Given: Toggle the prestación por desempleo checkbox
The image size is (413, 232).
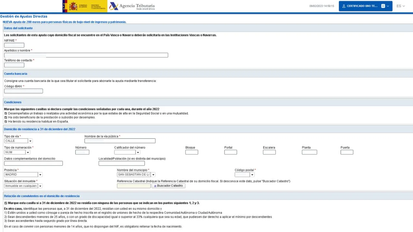Looking at the screenshot, I should pos(6,118).
